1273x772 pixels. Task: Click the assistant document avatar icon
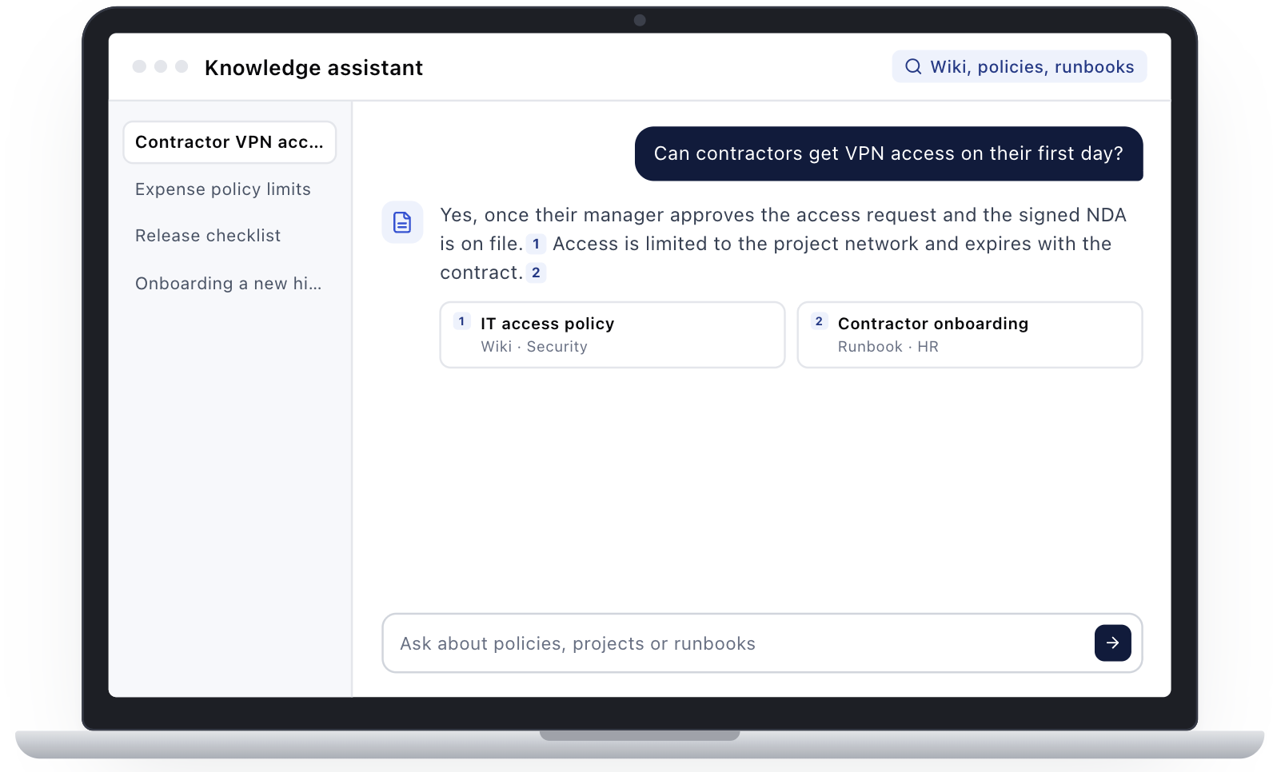402,222
